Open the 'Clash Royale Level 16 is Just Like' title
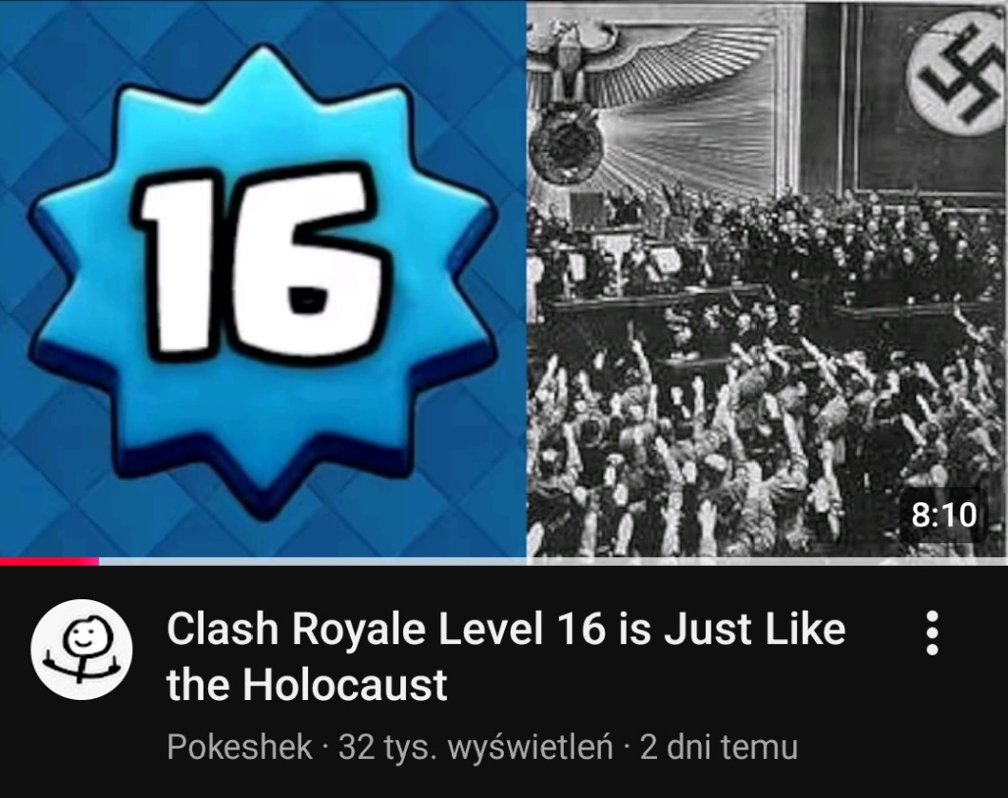Screen dimensions: 1008x798 506,629
